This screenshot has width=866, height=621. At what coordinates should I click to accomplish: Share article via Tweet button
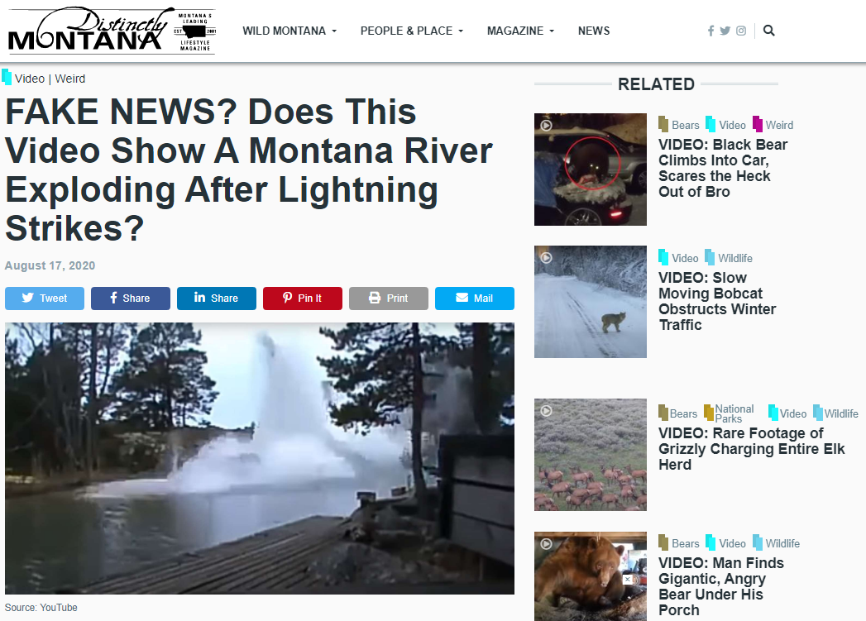[x=45, y=298]
